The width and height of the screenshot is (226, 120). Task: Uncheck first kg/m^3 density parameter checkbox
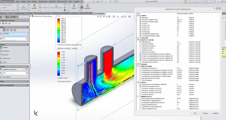[x=140, y=20]
